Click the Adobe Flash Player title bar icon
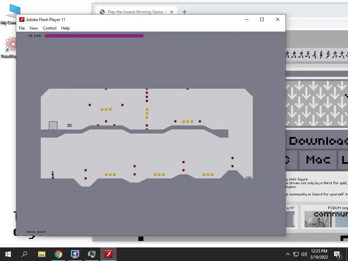The height and width of the screenshot is (261, 348). point(22,19)
